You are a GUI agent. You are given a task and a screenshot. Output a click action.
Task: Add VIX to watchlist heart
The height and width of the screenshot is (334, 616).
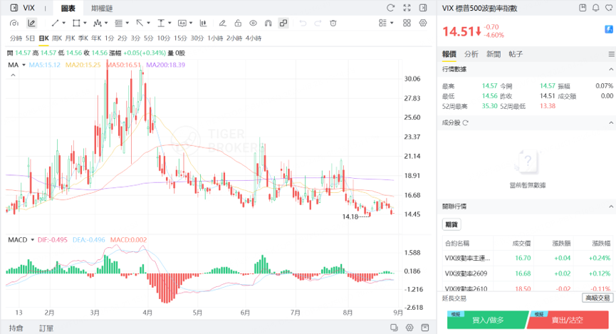click(x=609, y=8)
